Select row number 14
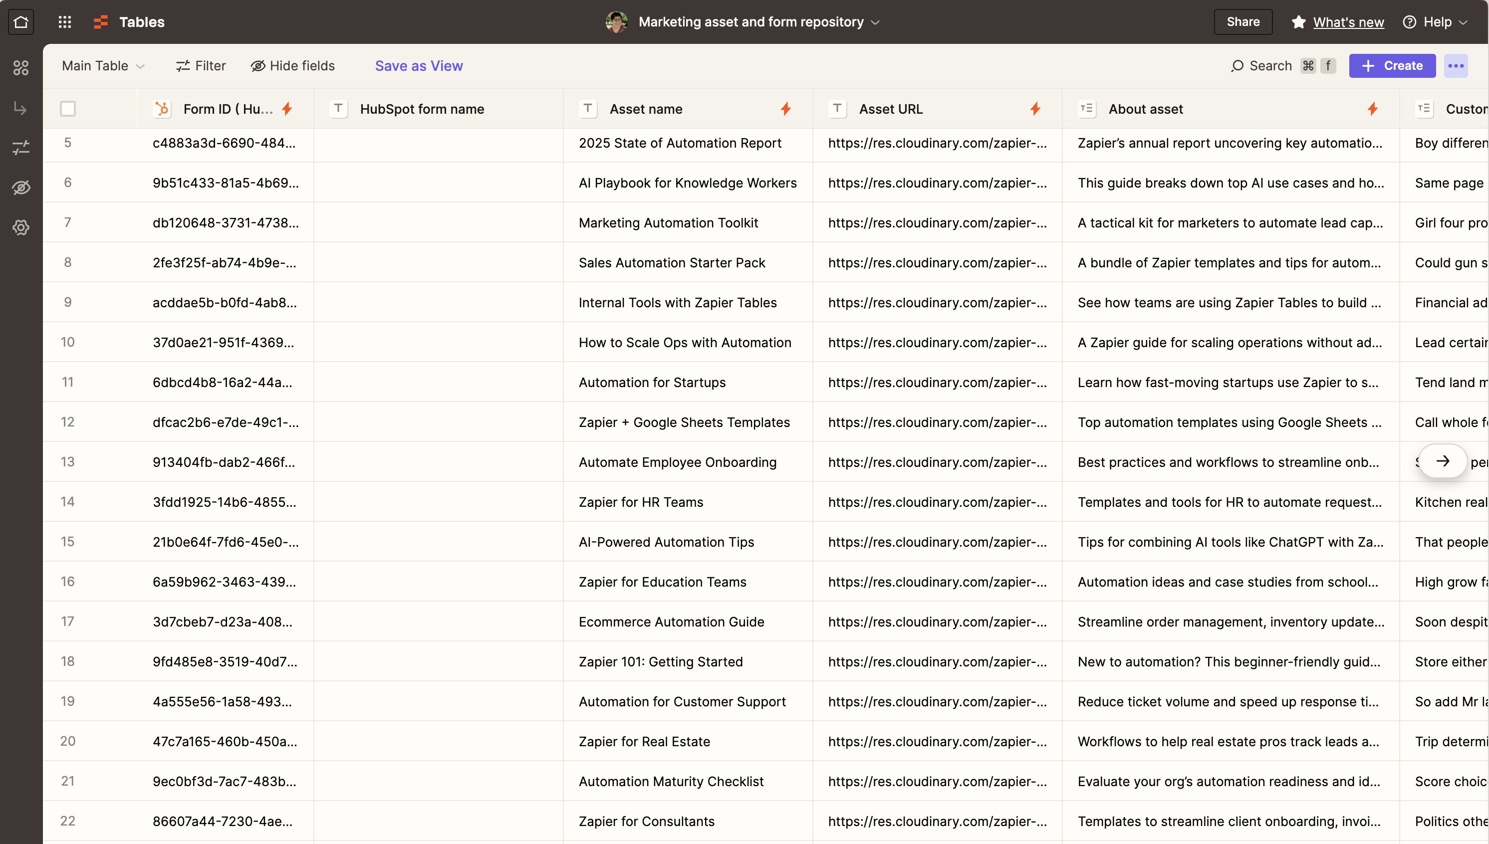Screen dimensions: 1489x844 tap(68, 502)
